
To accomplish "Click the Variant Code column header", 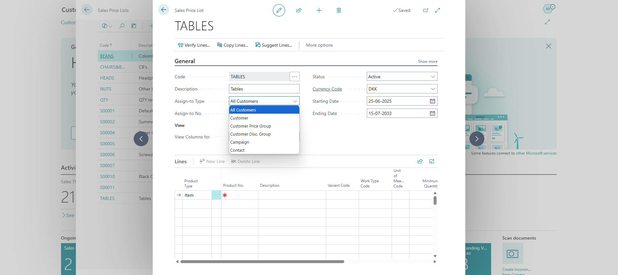I will [338, 185].
